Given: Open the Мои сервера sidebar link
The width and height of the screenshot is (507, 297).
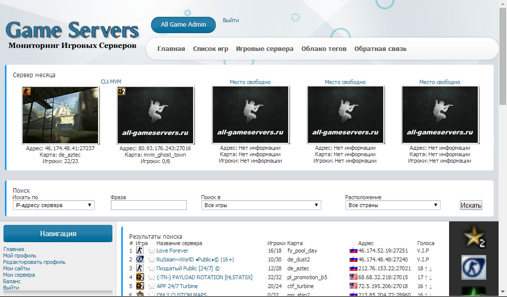Looking at the screenshot, I should point(19,275).
